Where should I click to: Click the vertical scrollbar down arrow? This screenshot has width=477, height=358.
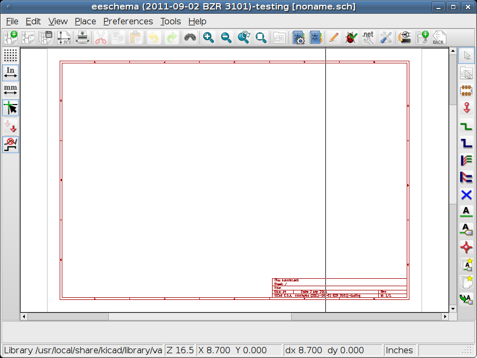(x=453, y=308)
